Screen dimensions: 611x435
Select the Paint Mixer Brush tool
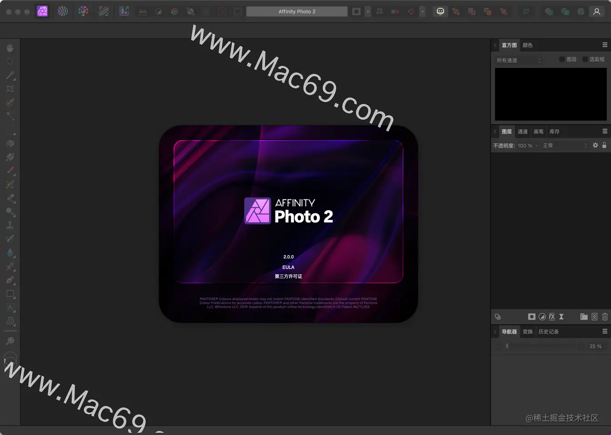(x=10, y=185)
